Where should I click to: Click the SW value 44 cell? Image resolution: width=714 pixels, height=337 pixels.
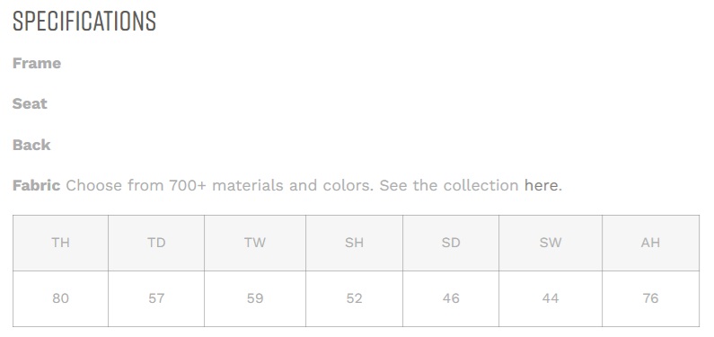(551, 298)
